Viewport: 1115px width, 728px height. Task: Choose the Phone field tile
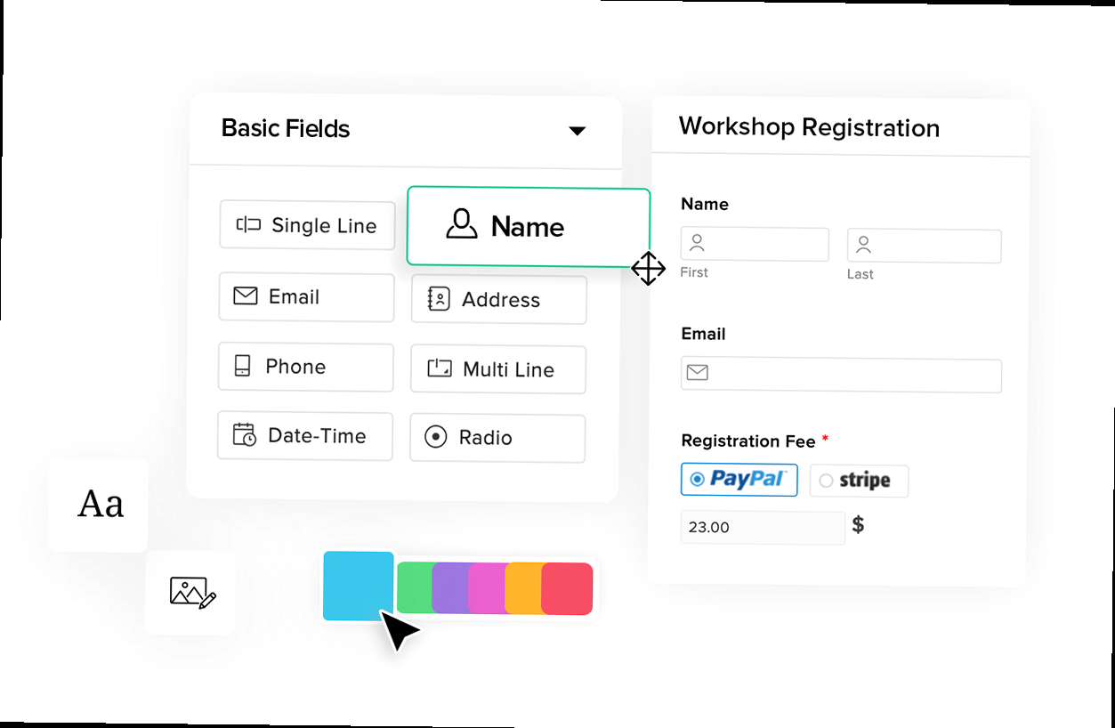(x=305, y=367)
